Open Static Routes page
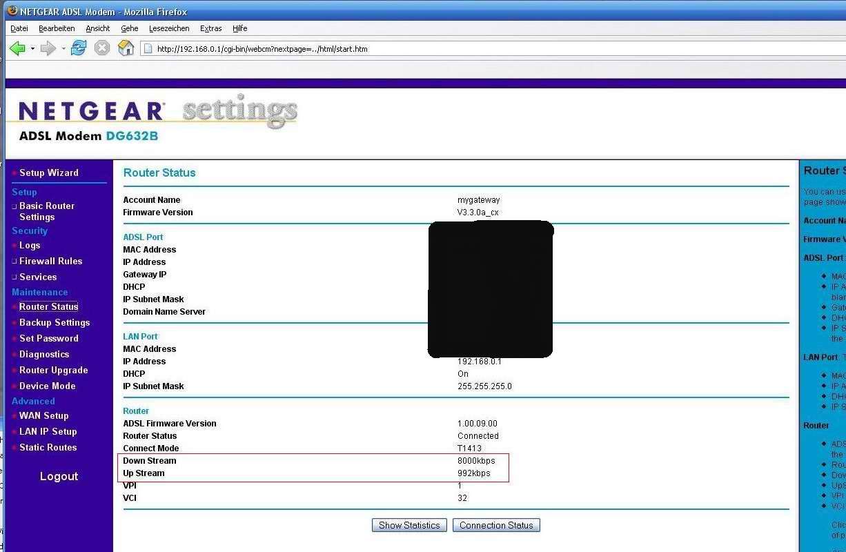Screen dimensions: 846x552 [48, 447]
